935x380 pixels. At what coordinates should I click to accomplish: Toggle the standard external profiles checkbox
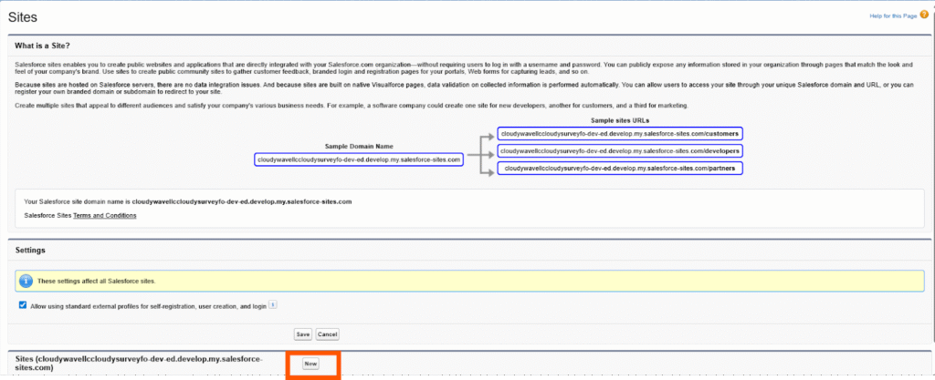point(23,306)
